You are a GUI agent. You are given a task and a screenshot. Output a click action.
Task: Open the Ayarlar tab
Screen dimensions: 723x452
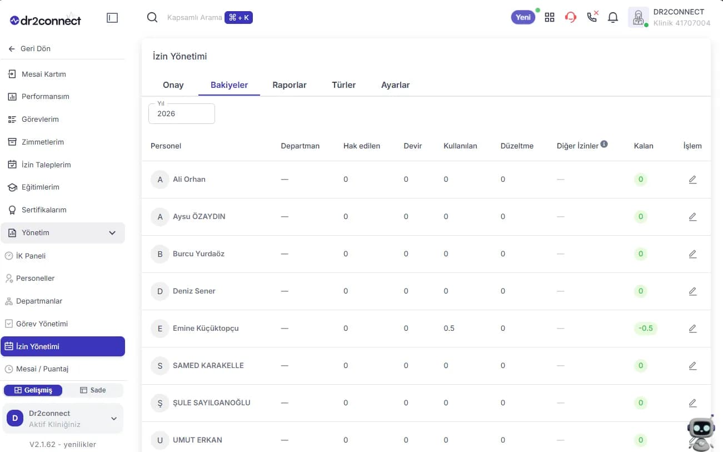pos(396,85)
